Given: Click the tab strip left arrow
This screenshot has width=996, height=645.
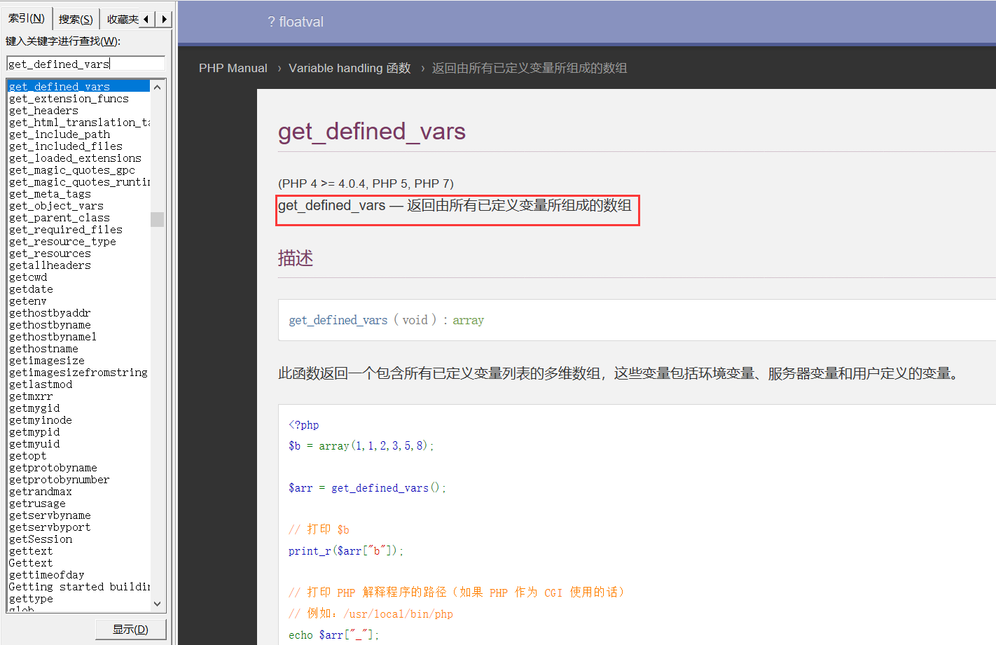Looking at the screenshot, I should pyautogui.click(x=146, y=20).
